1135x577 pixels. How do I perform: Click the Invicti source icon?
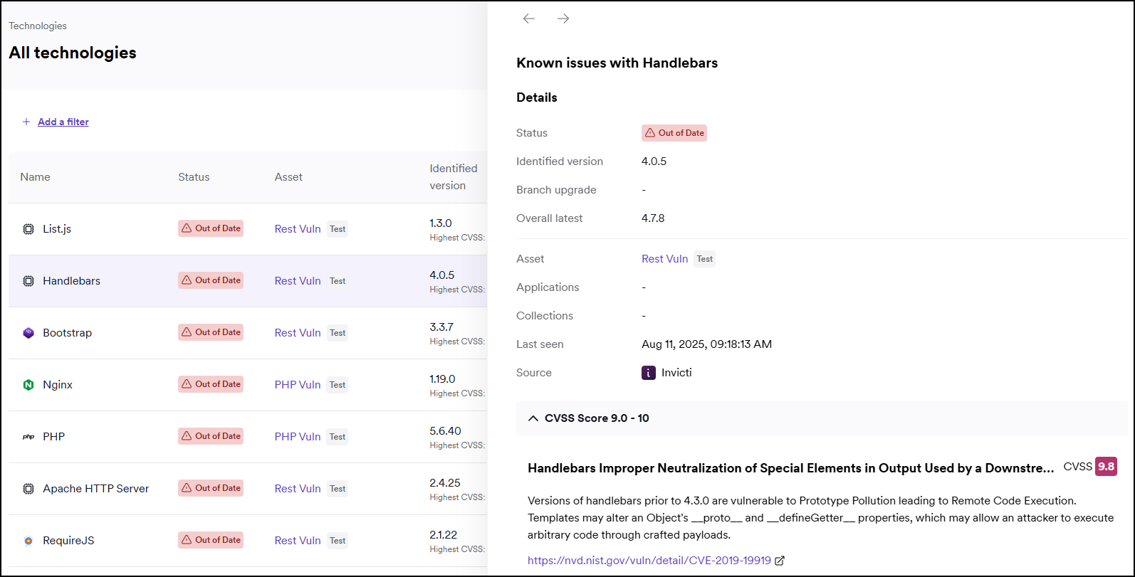pyautogui.click(x=648, y=373)
